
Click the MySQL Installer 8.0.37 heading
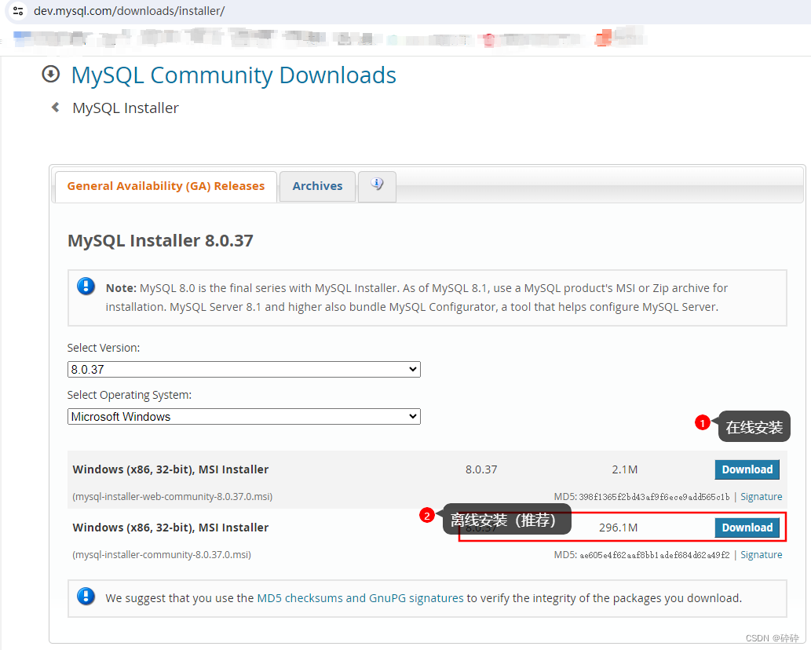[160, 240]
